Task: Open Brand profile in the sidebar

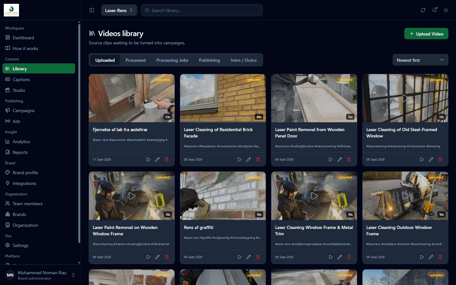Action: (39, 173)
